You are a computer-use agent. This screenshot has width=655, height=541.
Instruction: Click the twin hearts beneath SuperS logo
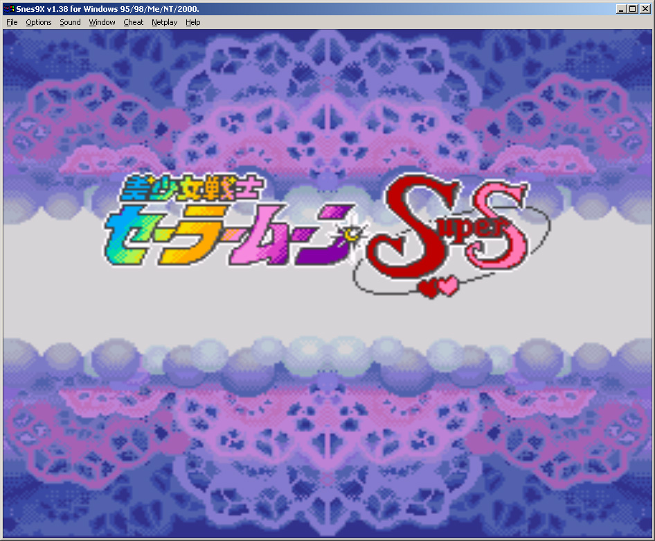coord(439,287)
